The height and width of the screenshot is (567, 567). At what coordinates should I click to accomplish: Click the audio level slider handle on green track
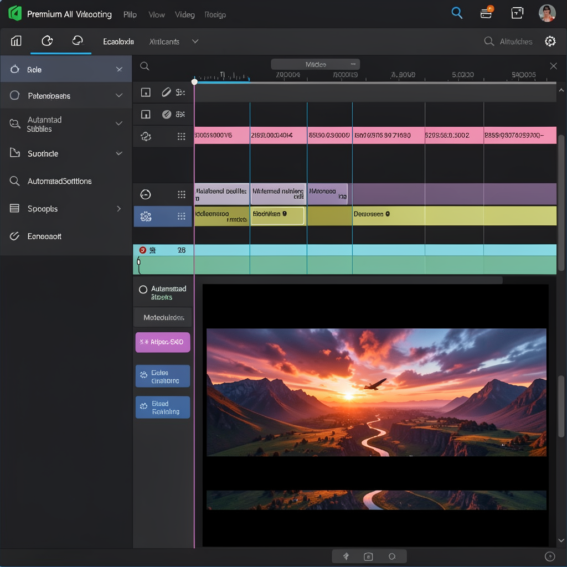(x=139, y=262)
